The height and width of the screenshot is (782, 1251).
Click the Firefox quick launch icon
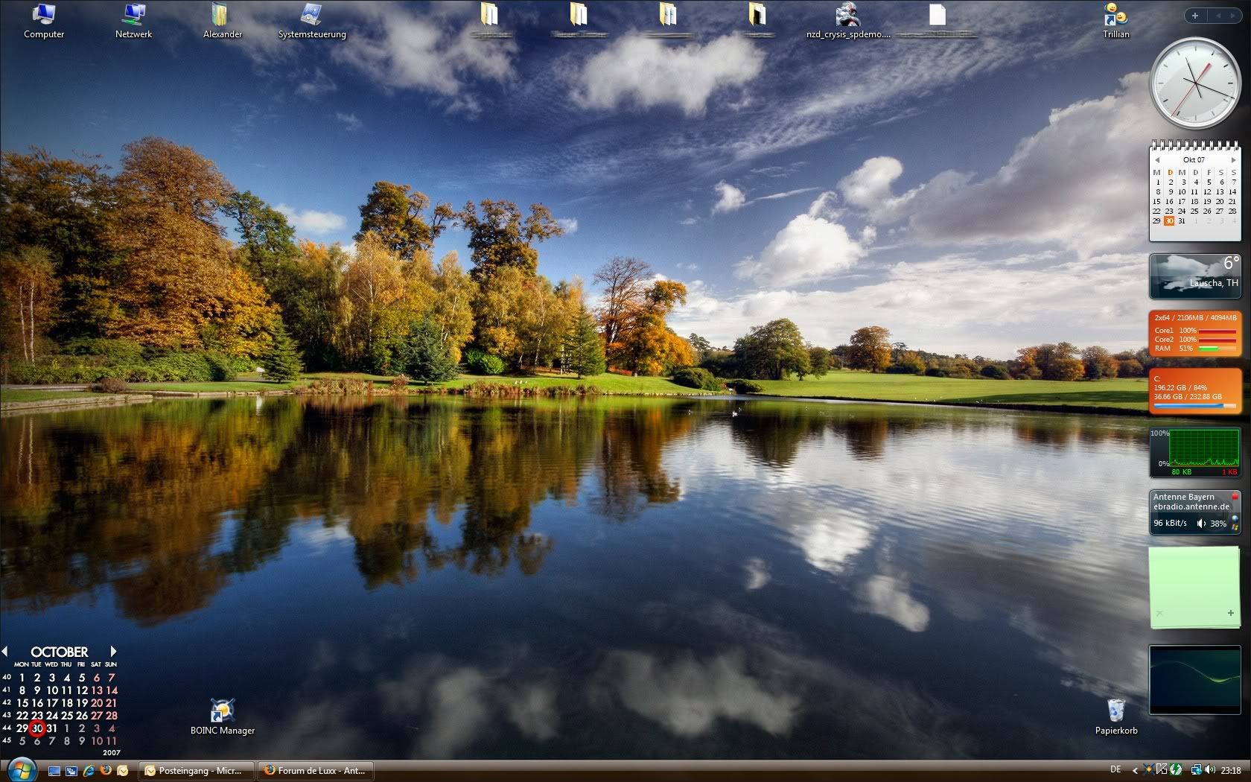(106, 771)
